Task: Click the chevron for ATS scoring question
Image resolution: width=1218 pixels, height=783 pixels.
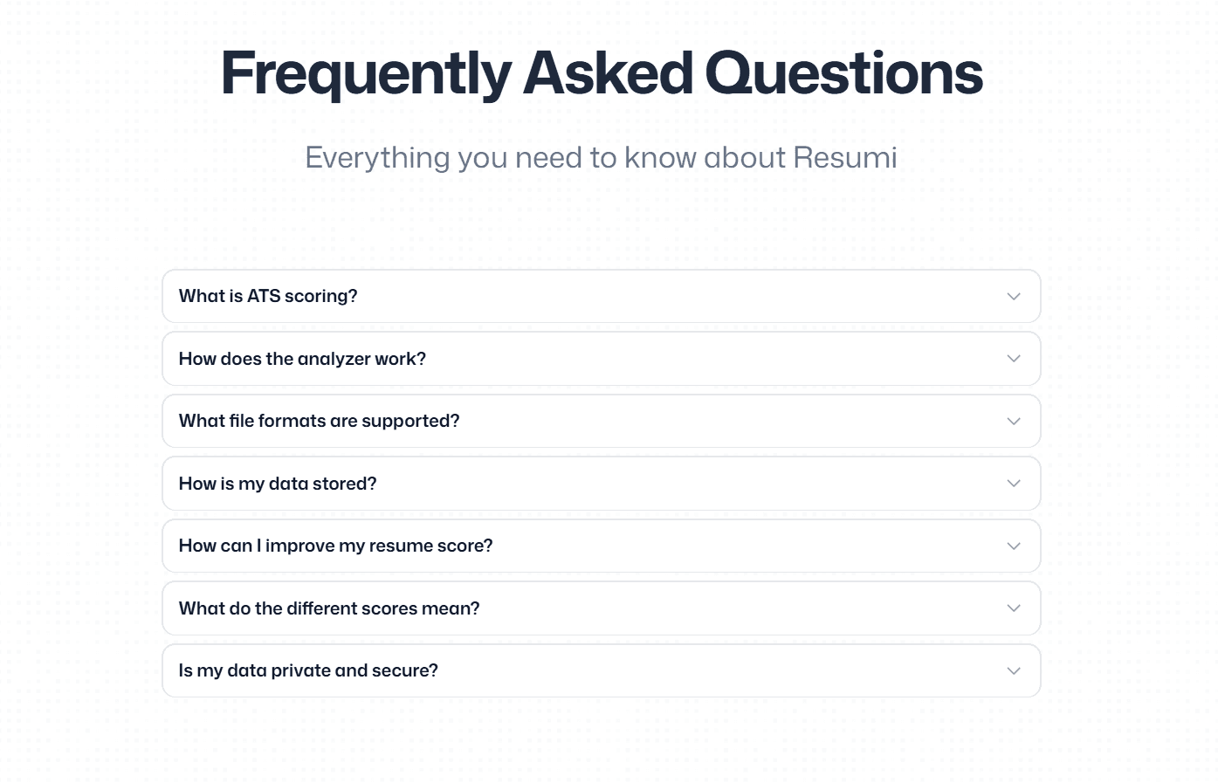Action: click(1013, 297)
